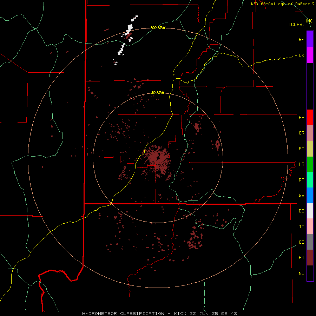
Task: Click the GR legend label
Action: pos(301,133)
